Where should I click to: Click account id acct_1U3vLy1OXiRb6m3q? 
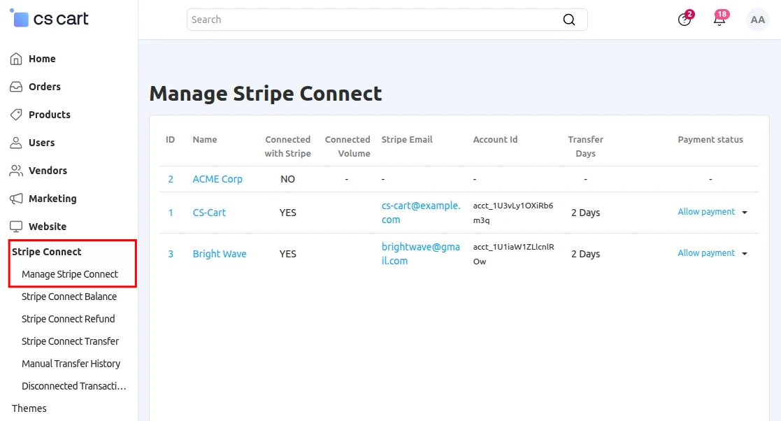click(513, 213)
